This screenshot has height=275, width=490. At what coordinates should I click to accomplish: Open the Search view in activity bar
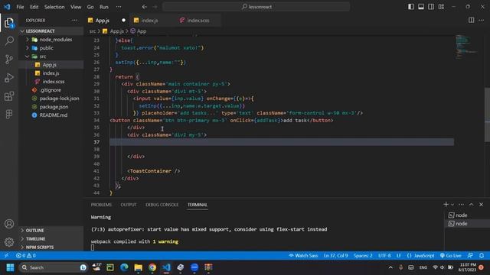[x=9, y=40]
